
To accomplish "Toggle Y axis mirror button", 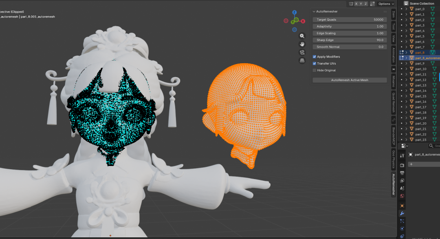I will point(361,4).
